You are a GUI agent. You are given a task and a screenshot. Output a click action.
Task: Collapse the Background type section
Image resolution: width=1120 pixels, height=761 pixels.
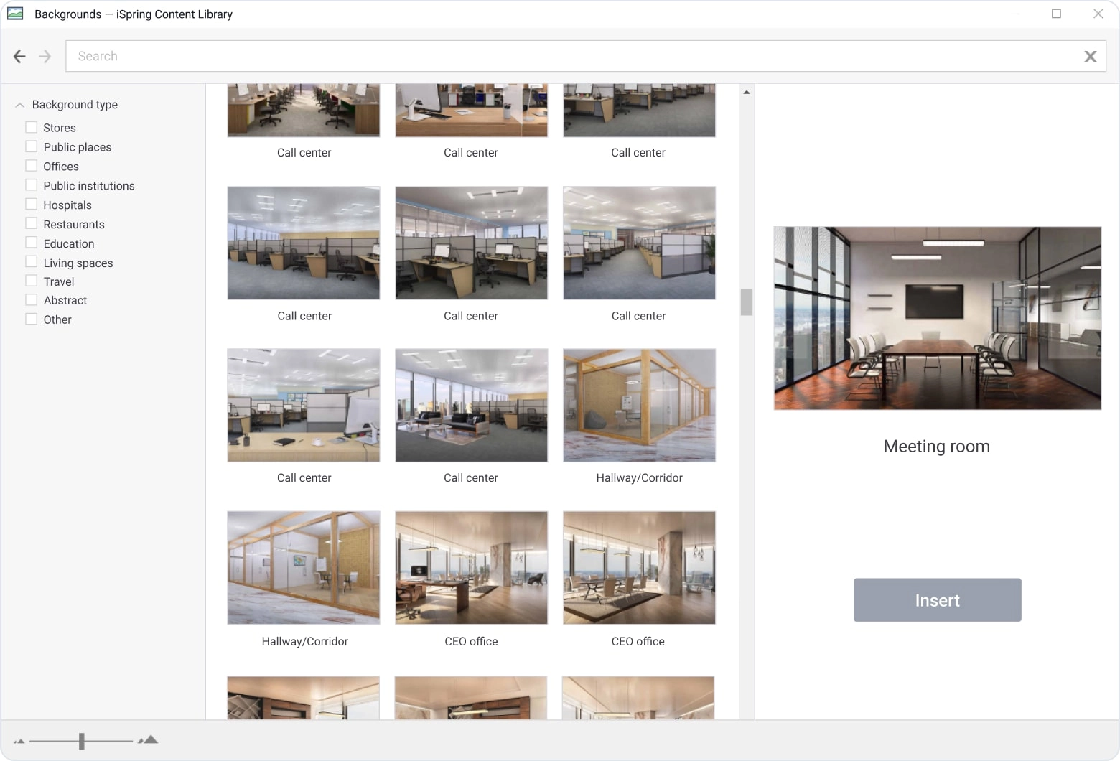click(20, 105)
